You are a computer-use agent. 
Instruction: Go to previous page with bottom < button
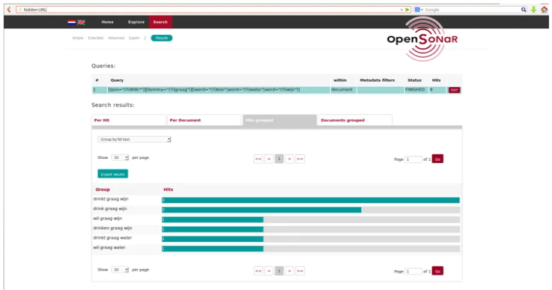point(269,271)
